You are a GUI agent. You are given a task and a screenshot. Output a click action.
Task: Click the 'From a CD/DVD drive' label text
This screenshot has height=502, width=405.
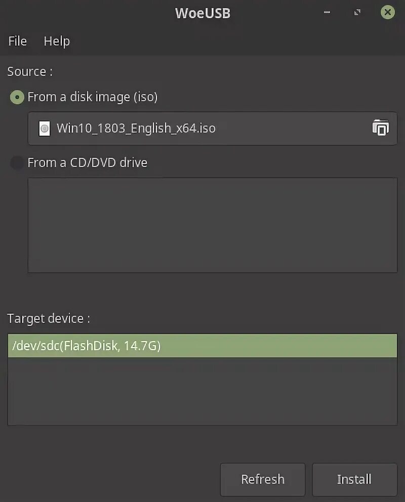coord(88,163)
